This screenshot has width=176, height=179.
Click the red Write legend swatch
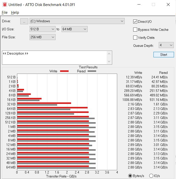(64, 71)
